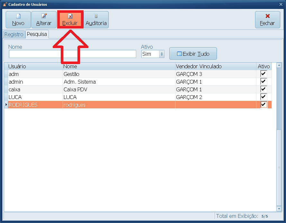The width and height of the screenshot is (286, 223).
Task: Toggle Ativo checkbox for caixa user
Action: point(264,89)
